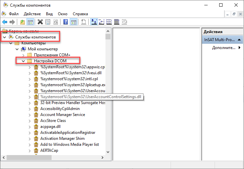Collapse the Компьютеры node

click(x=11, y=43)
